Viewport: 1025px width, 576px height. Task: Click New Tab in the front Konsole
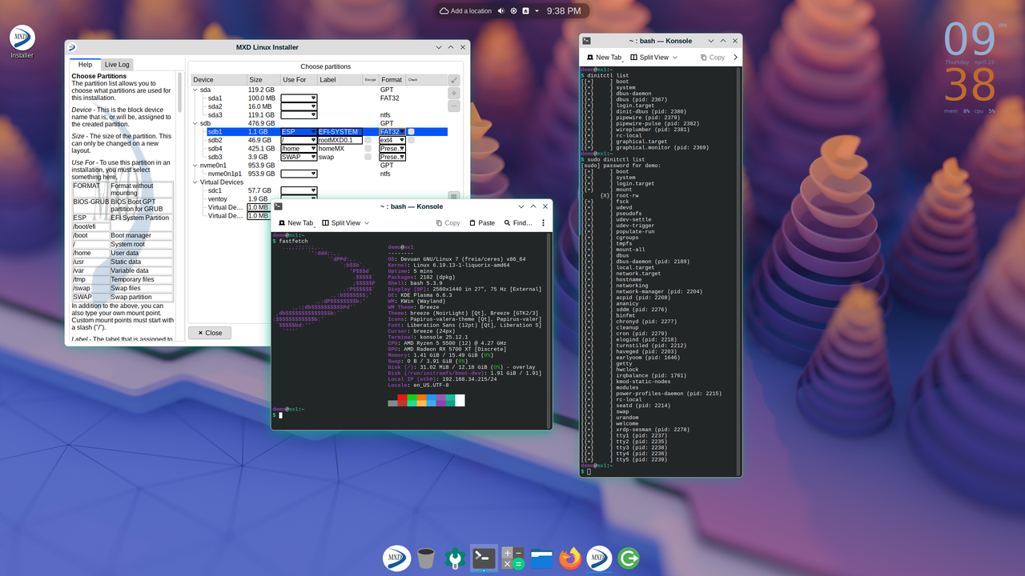(295, 223)
